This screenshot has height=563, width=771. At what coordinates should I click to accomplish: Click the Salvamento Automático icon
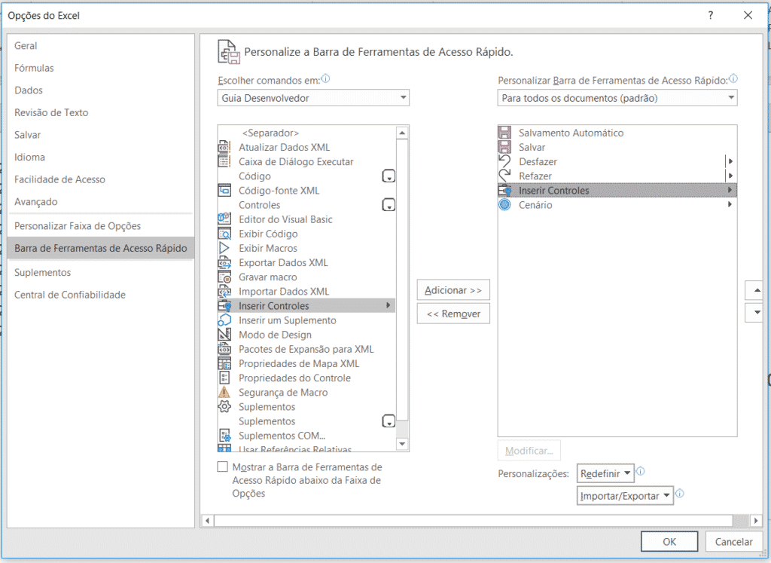tap(505, 132)
